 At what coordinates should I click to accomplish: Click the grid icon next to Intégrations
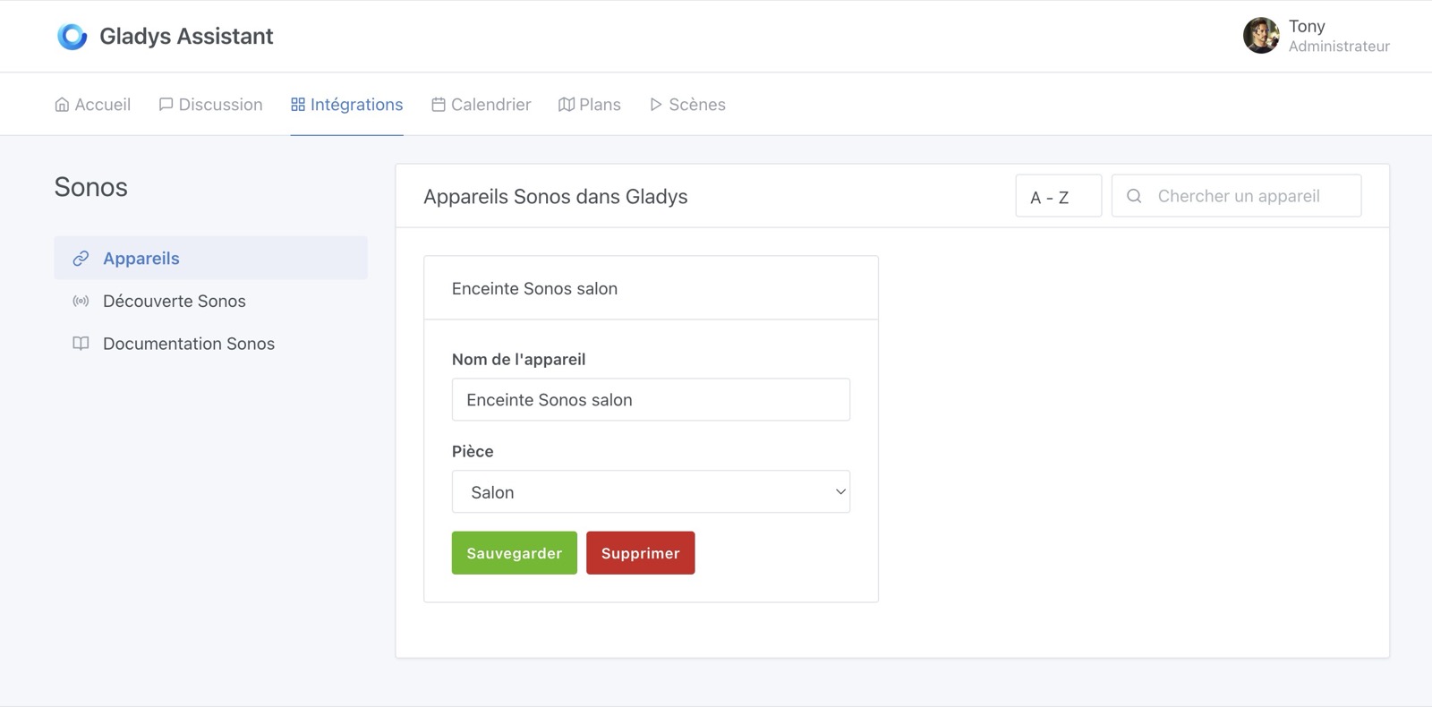click(x=298, y=105)
